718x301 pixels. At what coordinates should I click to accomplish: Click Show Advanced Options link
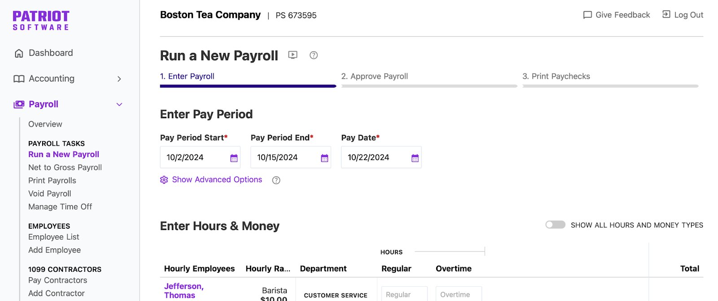pos(217,179)
